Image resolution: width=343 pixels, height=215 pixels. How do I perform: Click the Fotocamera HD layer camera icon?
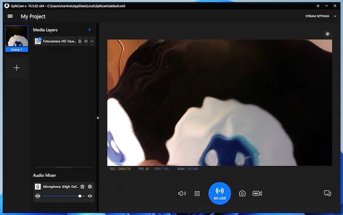(x=38, y=41)
